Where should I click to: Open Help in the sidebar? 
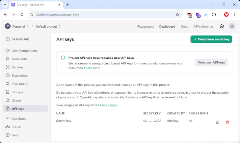[x=15, y=135]
